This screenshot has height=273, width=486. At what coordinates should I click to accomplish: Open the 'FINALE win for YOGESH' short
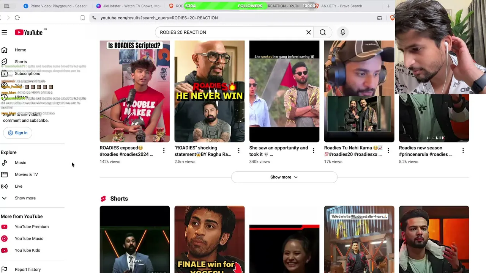click(x=210, y=240)
